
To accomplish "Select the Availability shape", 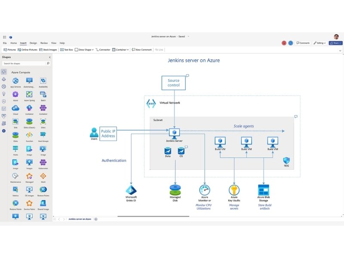I will (x=43, y=83).
